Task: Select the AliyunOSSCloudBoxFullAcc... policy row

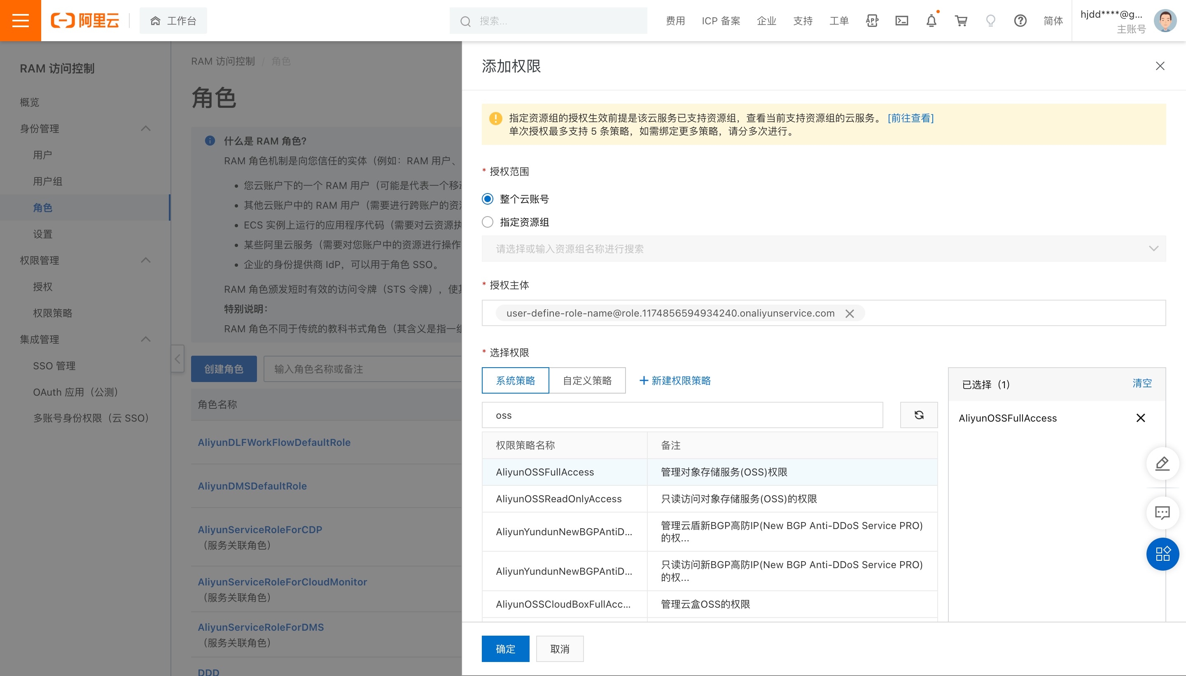Action: pyautogui.click(x=710, y=604)
